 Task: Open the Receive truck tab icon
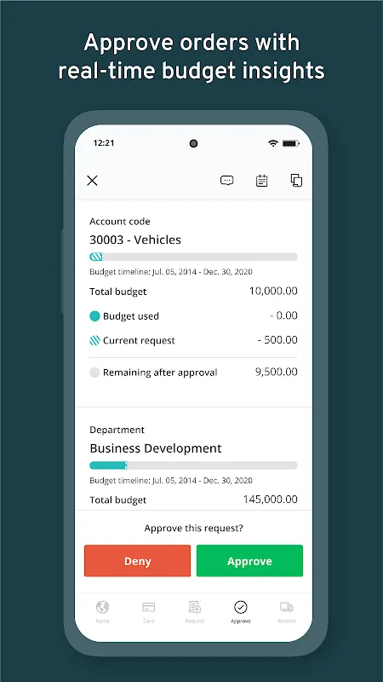[x=287, y=611]
